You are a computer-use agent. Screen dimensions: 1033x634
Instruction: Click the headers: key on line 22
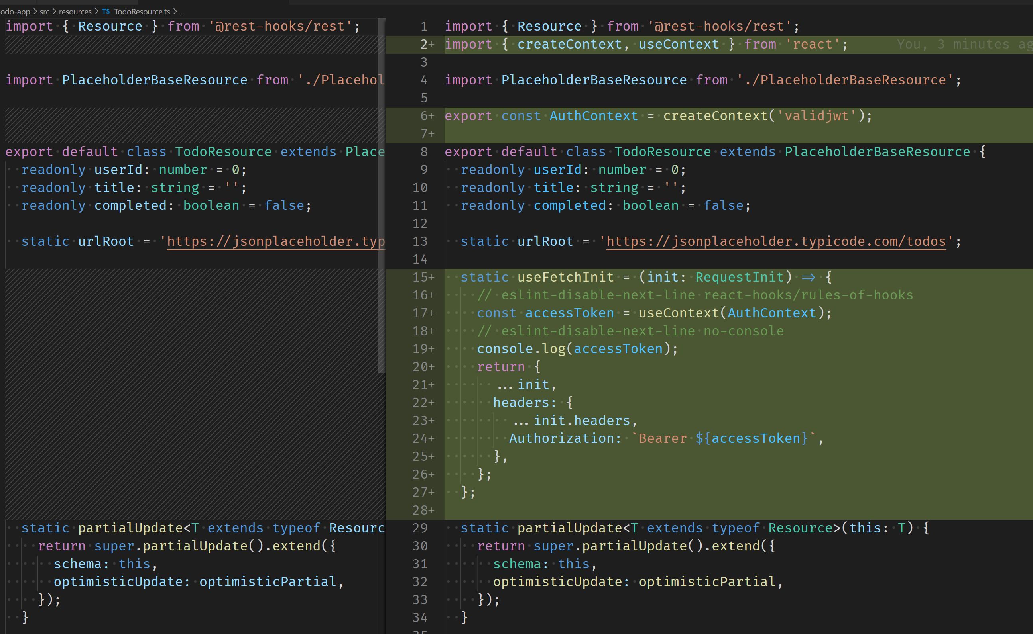click(x=525, y=403)
